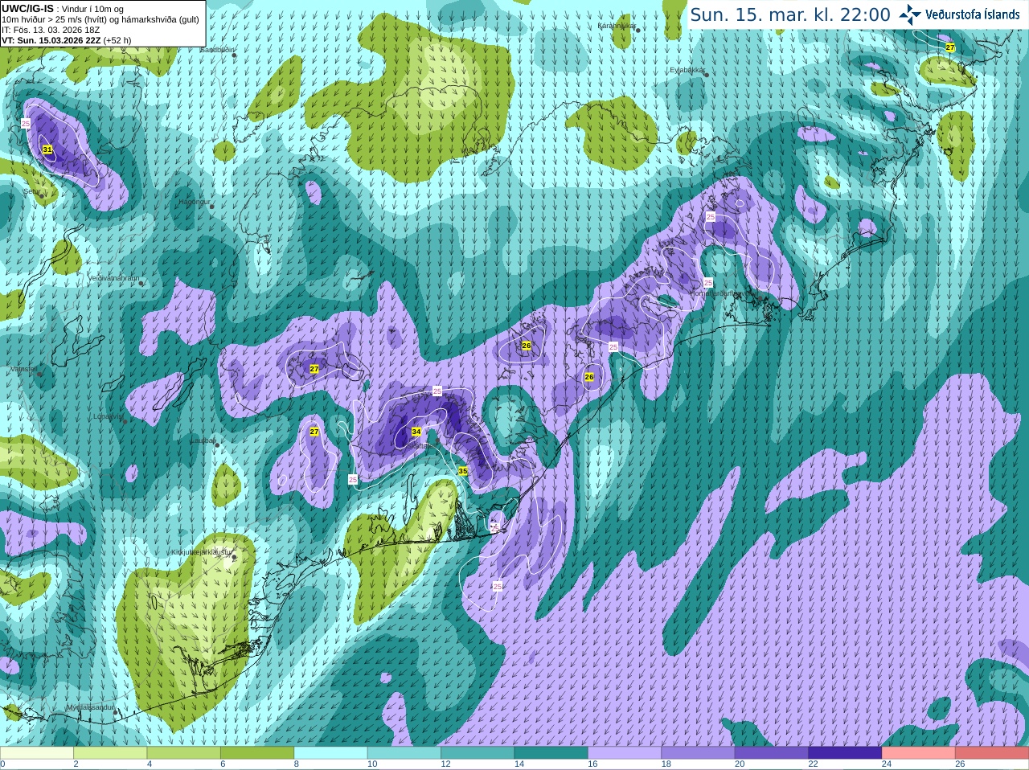This screenshot has height=770, width=1029.
Task: Click the 25 contour label beside the 31 marker
Action: [x=26, y=123]
